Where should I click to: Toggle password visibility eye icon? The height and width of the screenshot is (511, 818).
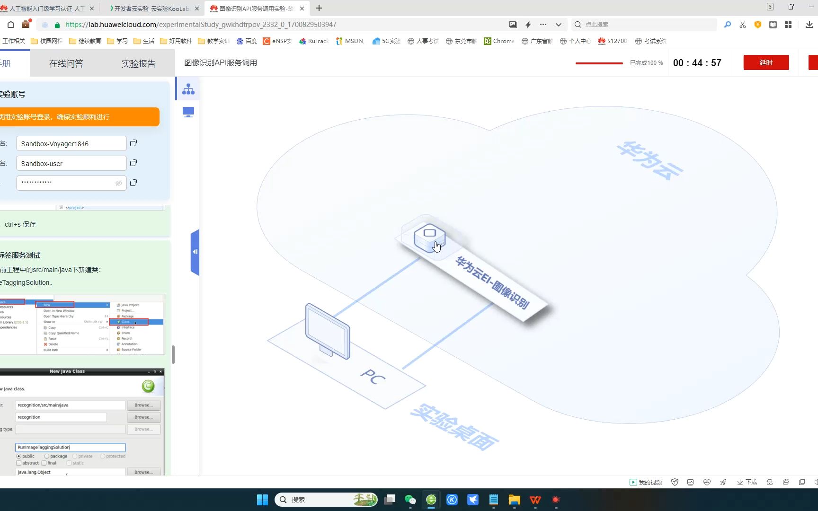[119, 183]
